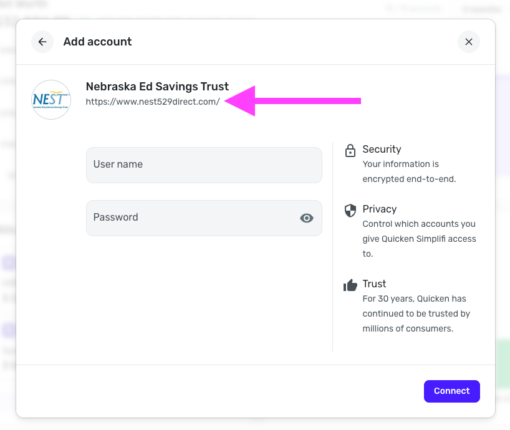
Task: Click the Trust heading text
Action: pos(374,284)
